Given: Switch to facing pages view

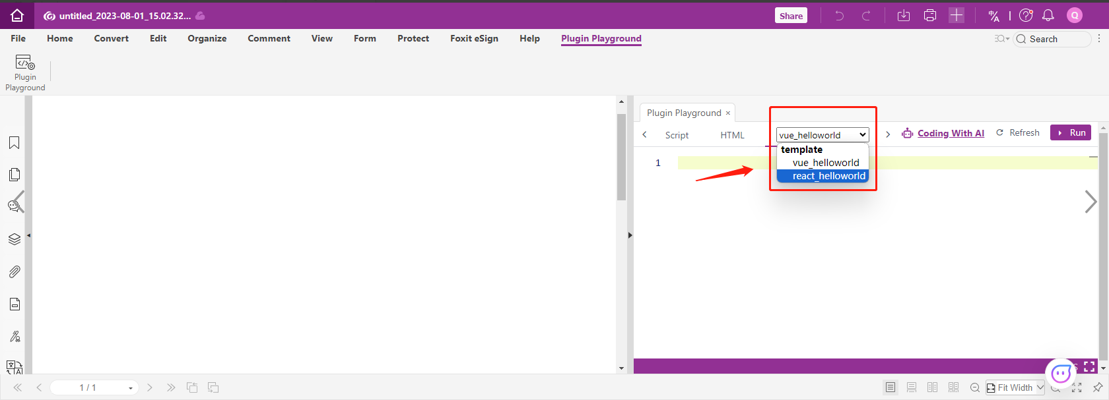Looking at the screenshot, I should (x=932, y=387).
